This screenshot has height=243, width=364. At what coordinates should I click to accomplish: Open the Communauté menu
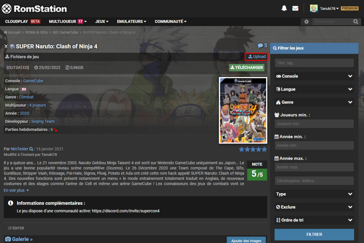coord(170,21)
